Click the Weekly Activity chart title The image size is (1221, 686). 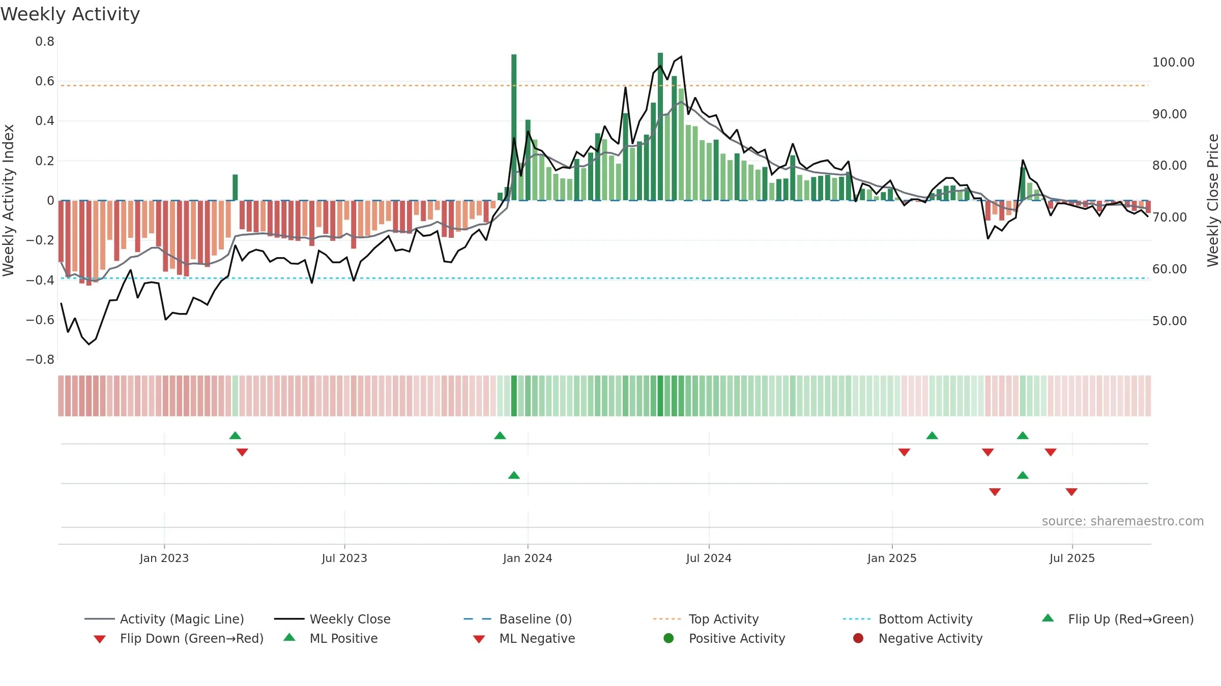(x=70, y=14)
